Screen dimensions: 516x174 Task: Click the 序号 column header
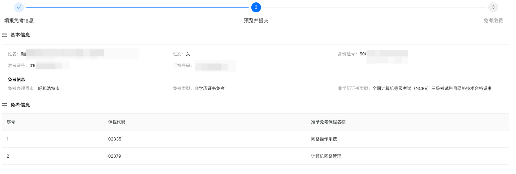click(11, 122)
